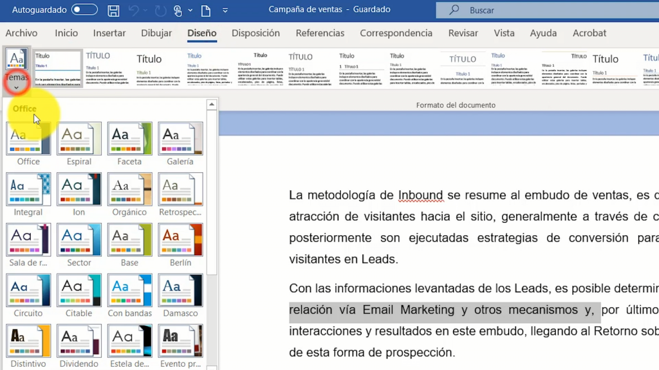This screenshot has width=659, height=370.
Task: Apply the Con bandas theme
Action: click(129, 295)
